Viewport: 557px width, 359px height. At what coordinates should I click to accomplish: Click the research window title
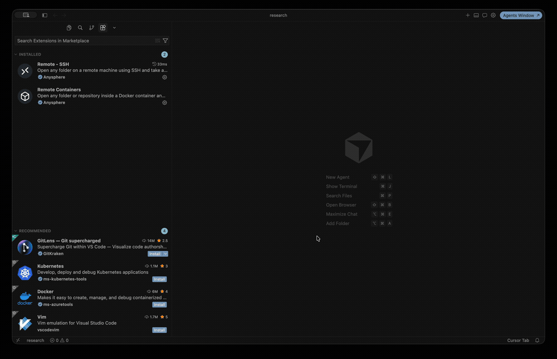278,15
